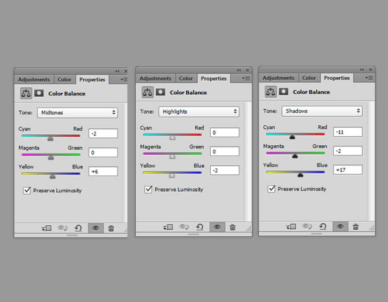
Task: View previous state in Highlights panel
Action: pyautogui.click(x=184, y=226)
